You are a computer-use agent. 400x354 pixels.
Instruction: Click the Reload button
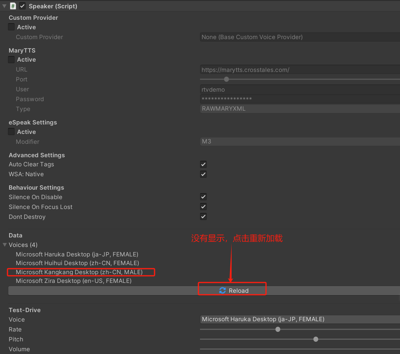[232, 290]
